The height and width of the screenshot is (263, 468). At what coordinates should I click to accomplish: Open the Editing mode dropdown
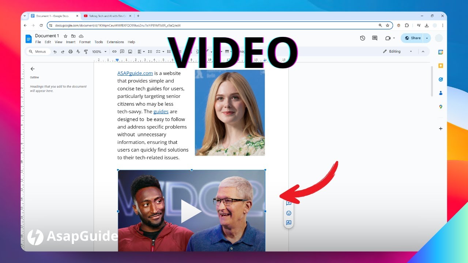(x=398, y=52)
